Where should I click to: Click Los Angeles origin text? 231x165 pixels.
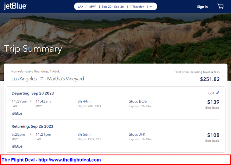pyautogui.click(x=24, y=79)
